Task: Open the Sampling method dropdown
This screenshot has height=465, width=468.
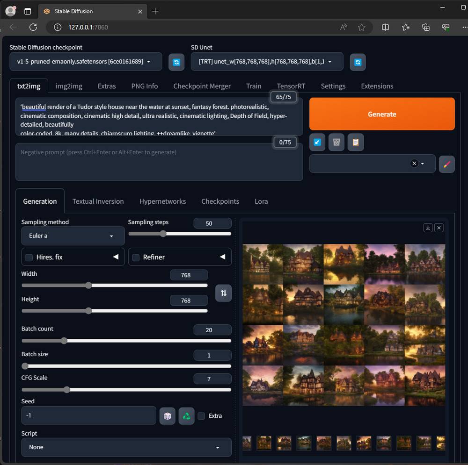Action: pos(73,236)
